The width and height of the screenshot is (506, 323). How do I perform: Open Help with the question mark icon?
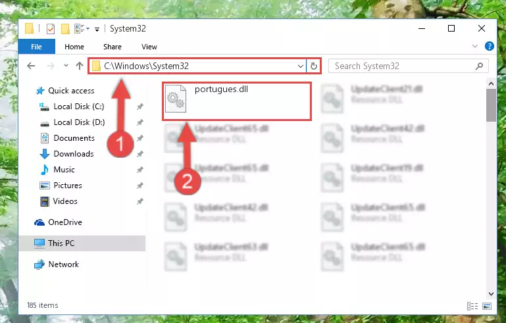pos(489,46)
